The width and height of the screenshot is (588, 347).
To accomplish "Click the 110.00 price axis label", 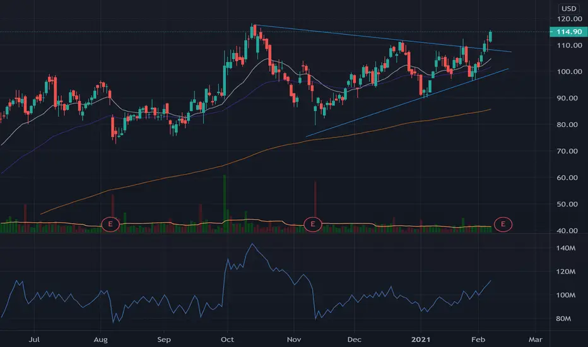I will [x=569, y=45].
